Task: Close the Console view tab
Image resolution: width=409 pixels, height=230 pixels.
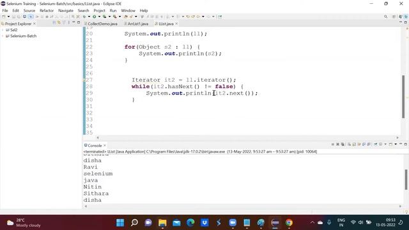Action: (105, 146)
